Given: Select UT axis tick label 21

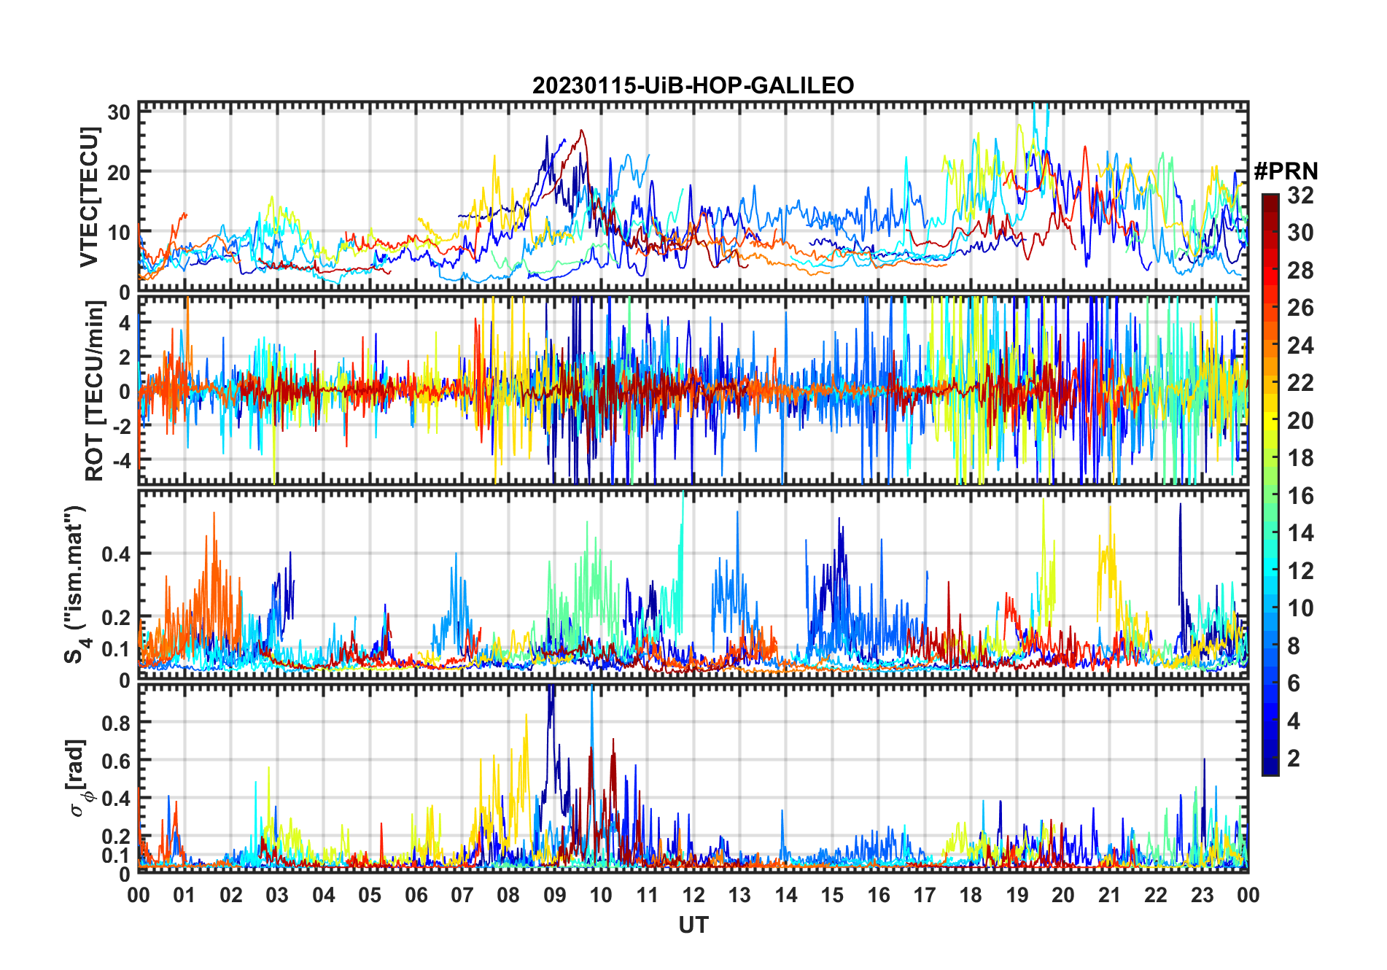Looking at the screenshot, I should [1110, 895].
